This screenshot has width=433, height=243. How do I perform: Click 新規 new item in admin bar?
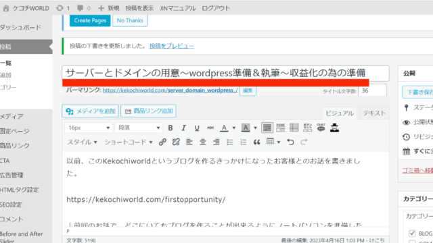109,8
